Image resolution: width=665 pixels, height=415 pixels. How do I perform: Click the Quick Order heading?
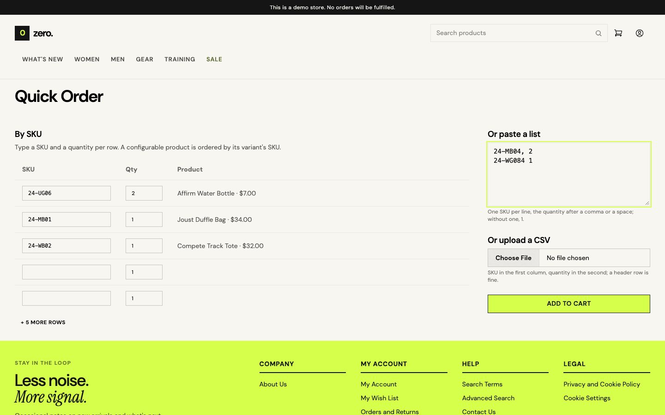pos(59,96)
